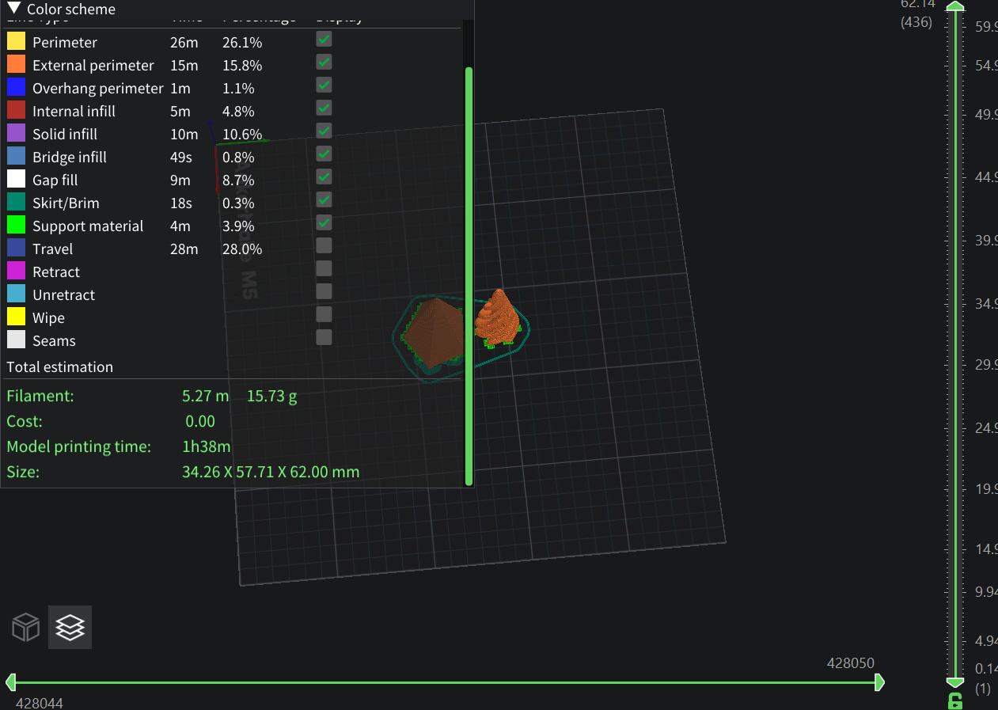Click the Travel percentage "28.0%"
Viewport: 998px width, 710px height.
click(242, 249)
